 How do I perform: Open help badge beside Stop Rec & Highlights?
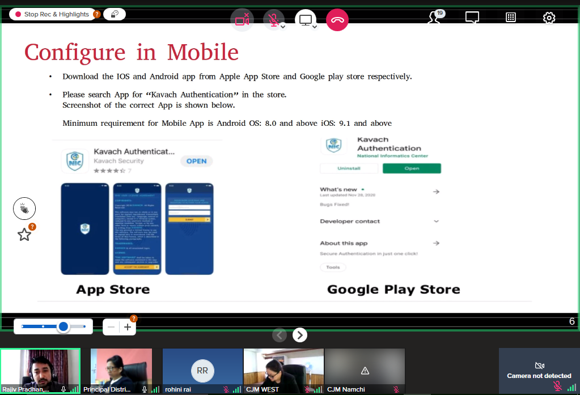97,14
